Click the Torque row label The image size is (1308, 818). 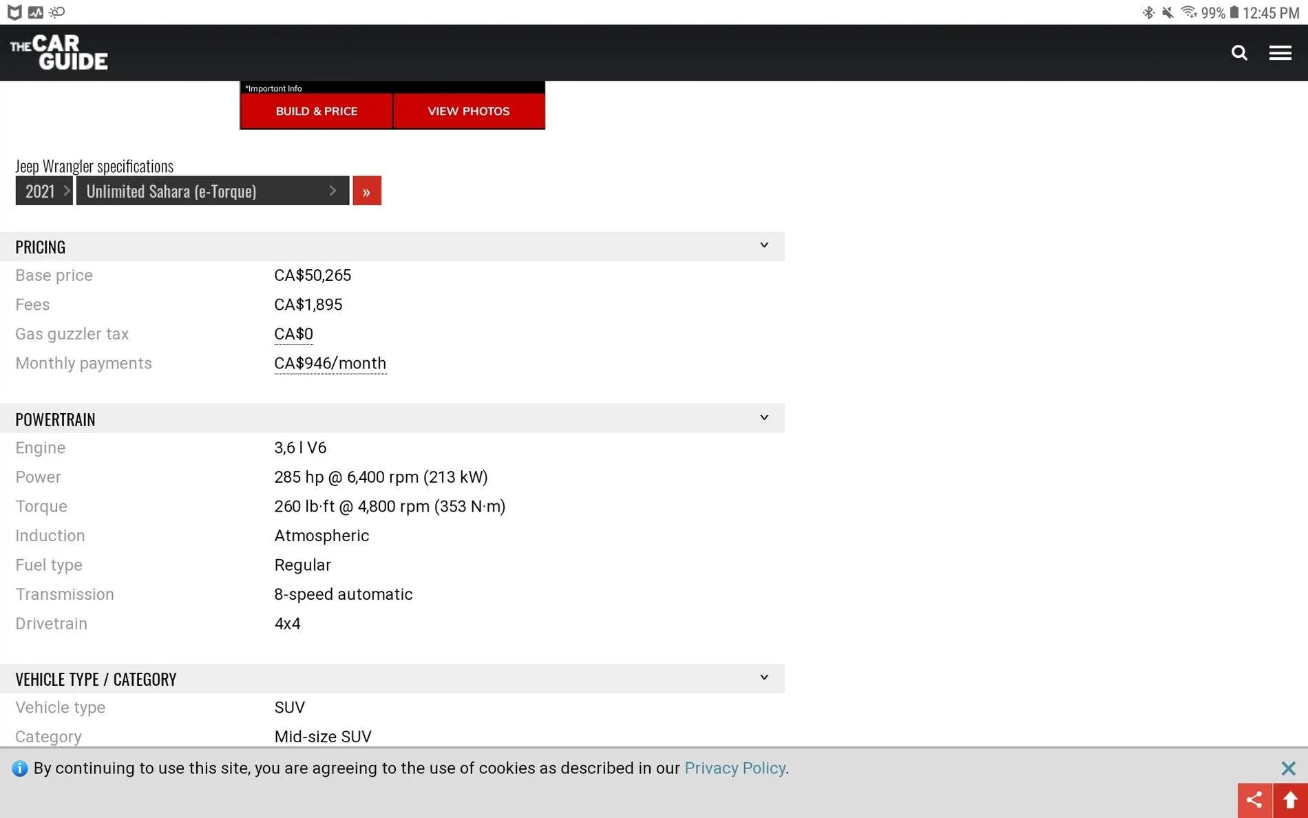pos(41,507)
